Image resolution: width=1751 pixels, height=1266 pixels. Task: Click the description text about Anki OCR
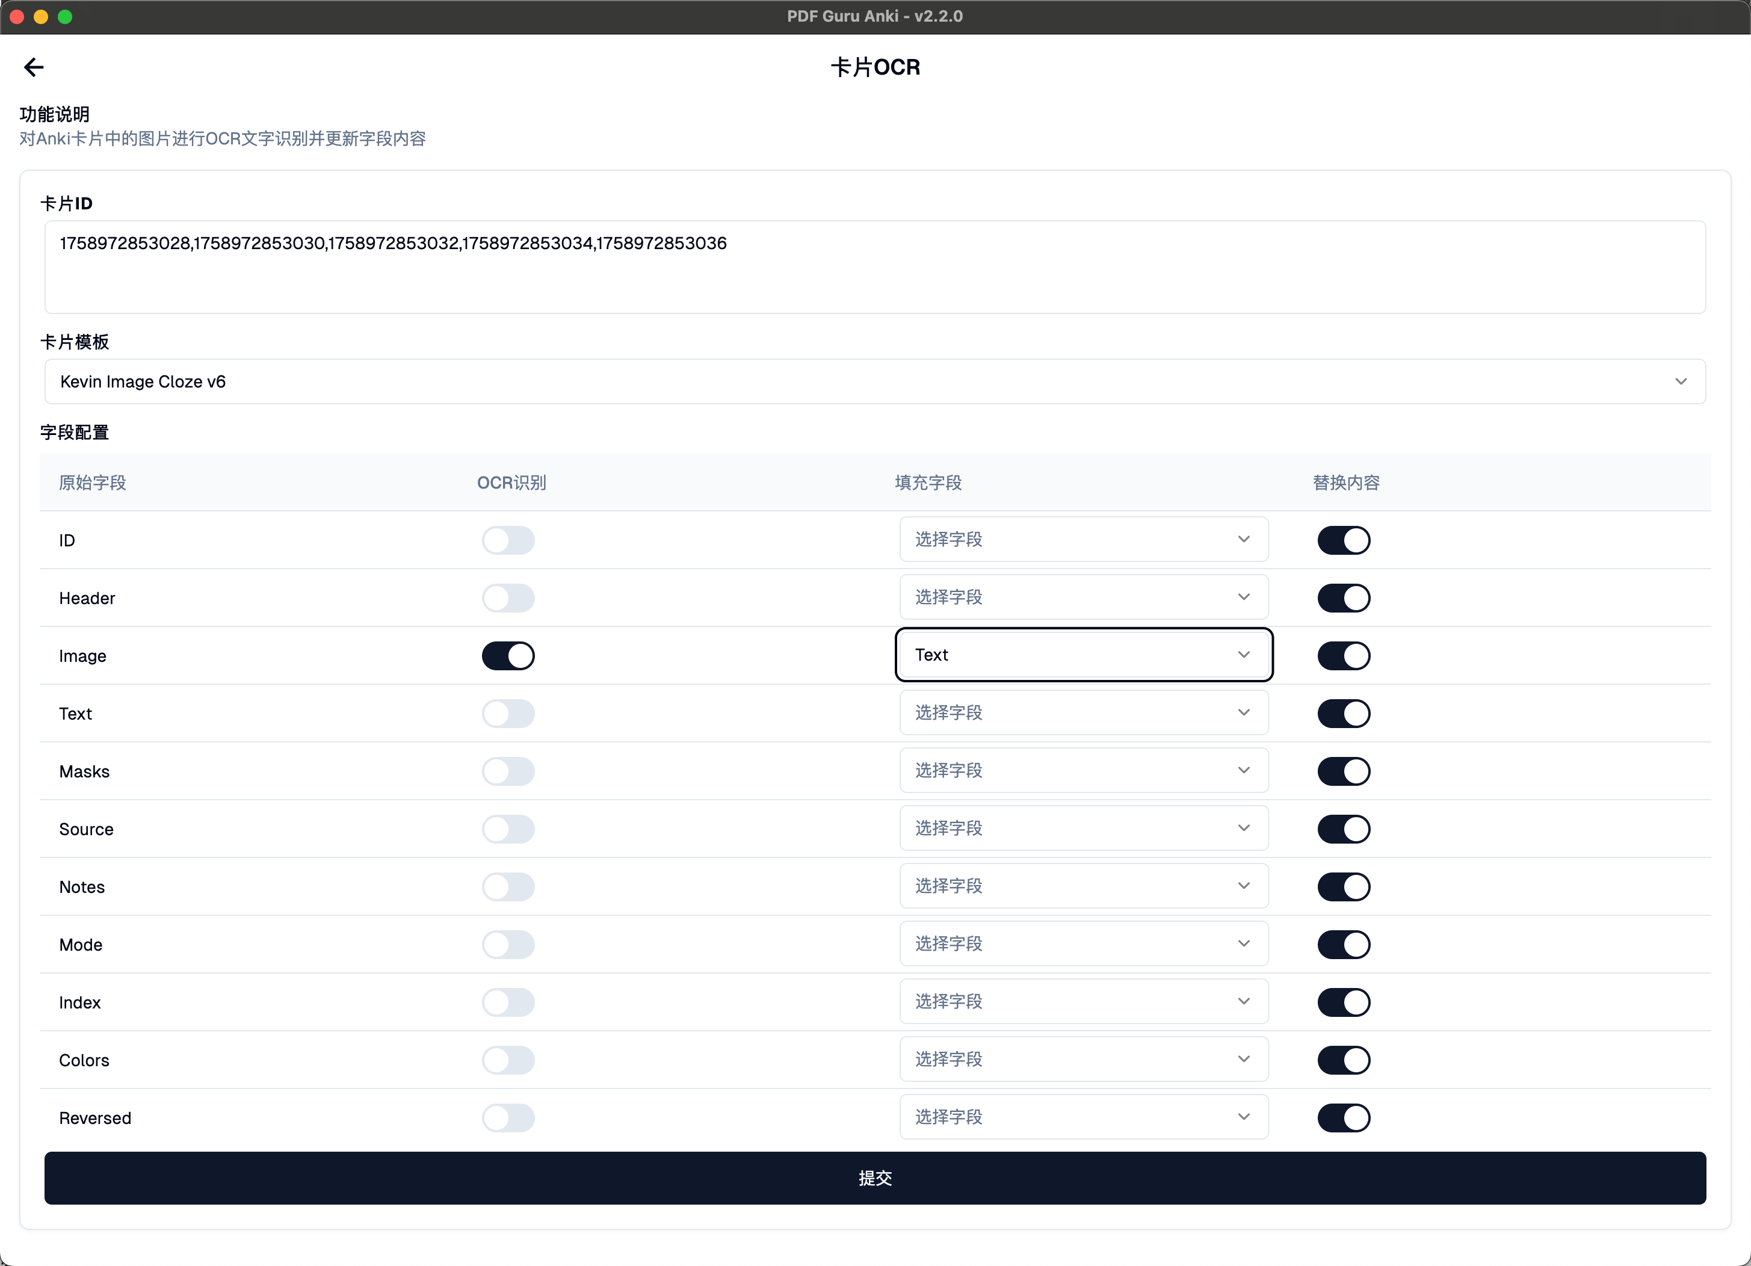coord(223,139)
